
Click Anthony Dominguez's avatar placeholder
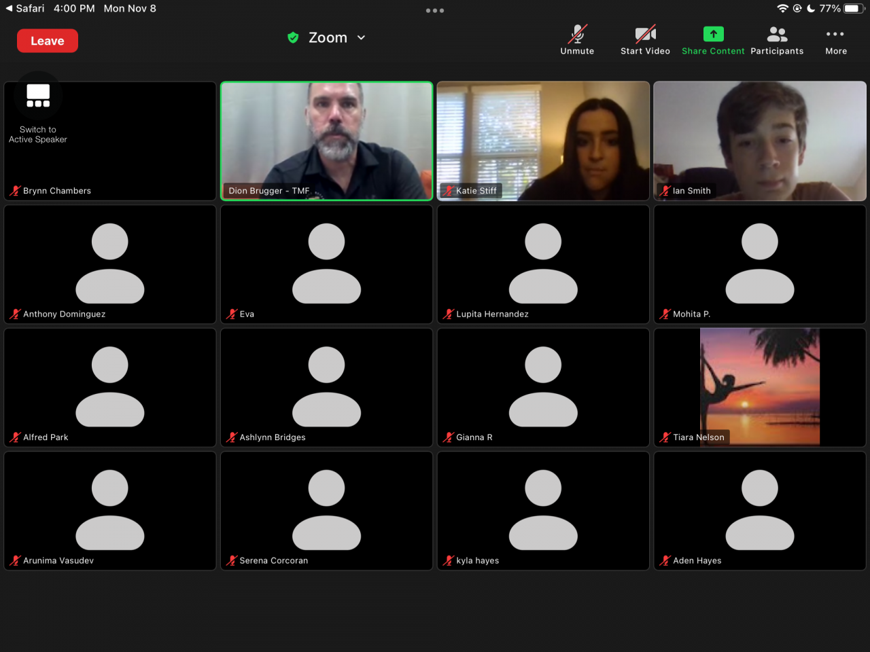pyautogui.click(x=110, y=263)
